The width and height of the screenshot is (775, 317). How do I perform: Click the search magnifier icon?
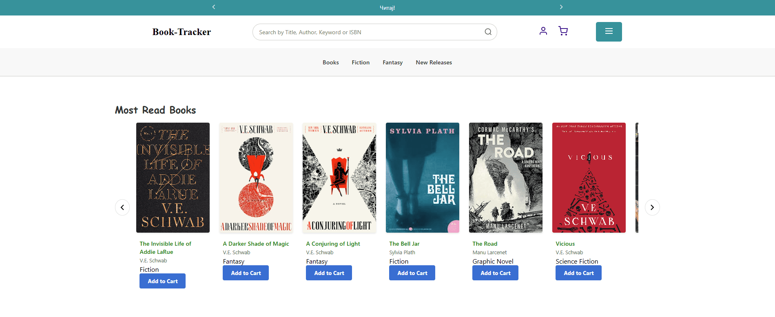tap(488, 32)
